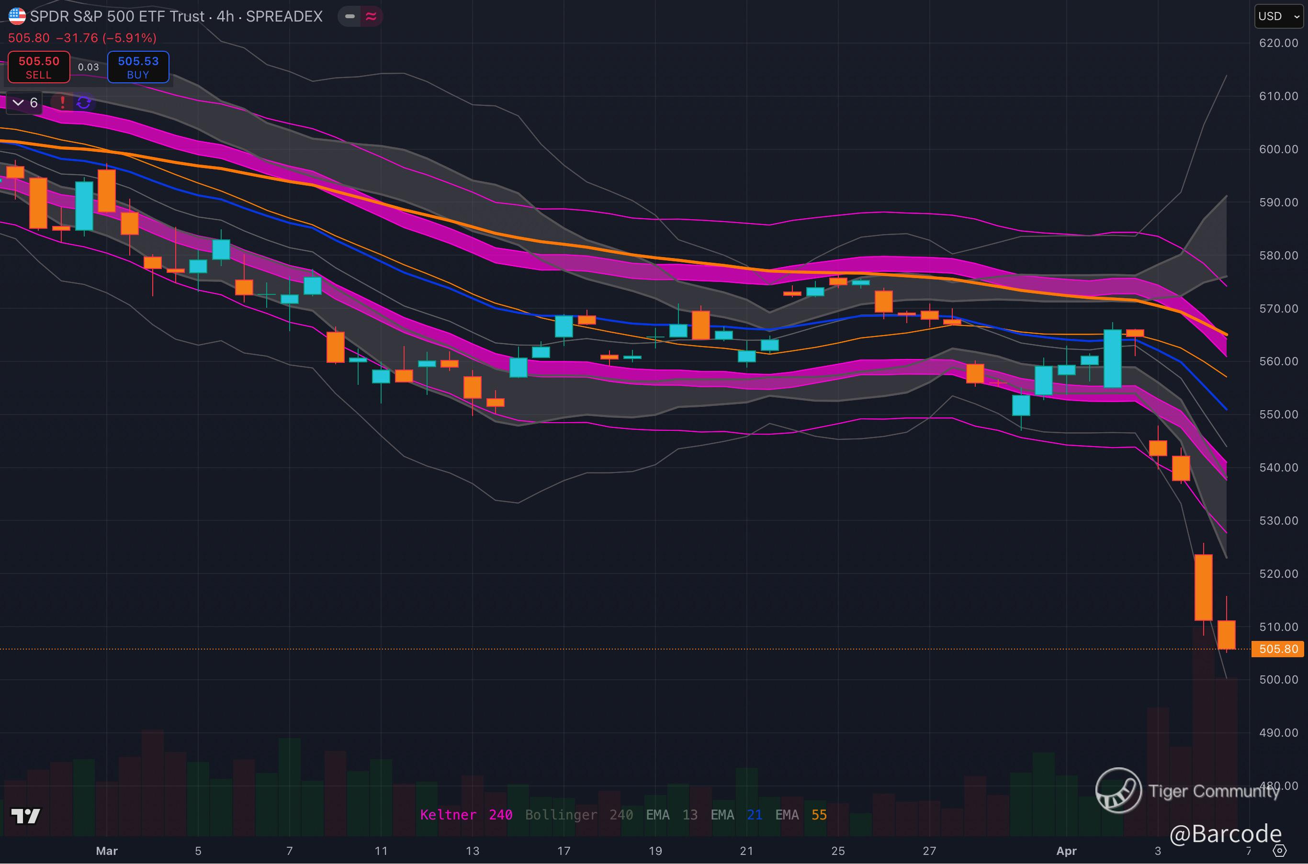This screenshot has width=1308, height=864.
Task: Click the purple refresh arrows icon
Action: 84,102
